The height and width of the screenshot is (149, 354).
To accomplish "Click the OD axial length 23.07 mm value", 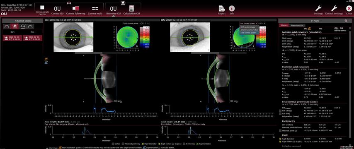I will click(61, 122).
